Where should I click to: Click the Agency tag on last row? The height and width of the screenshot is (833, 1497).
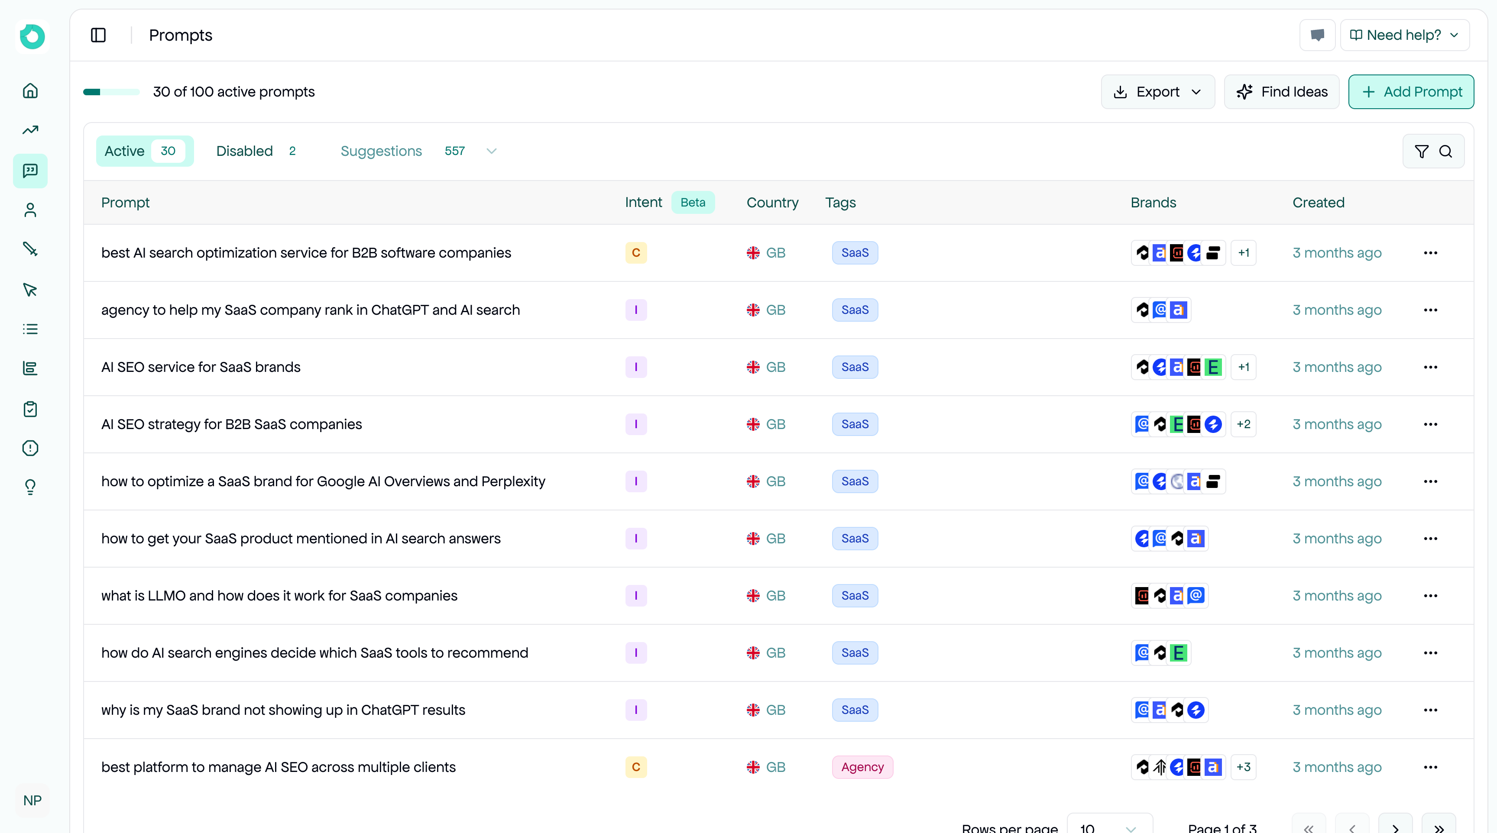(862, 767)
